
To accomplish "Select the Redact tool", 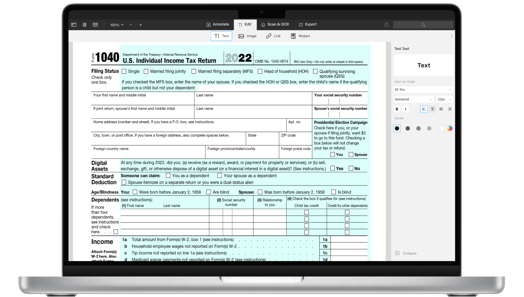I will click(301, 36).
